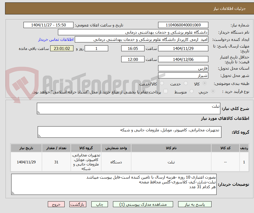Click the unit cell دستگاه
This screenshot has height=213, width=254.
(x=116, y=162)
